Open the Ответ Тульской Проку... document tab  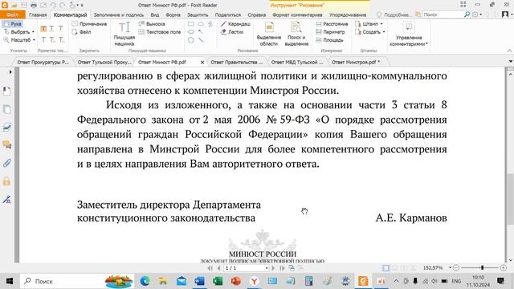(104, 62)
